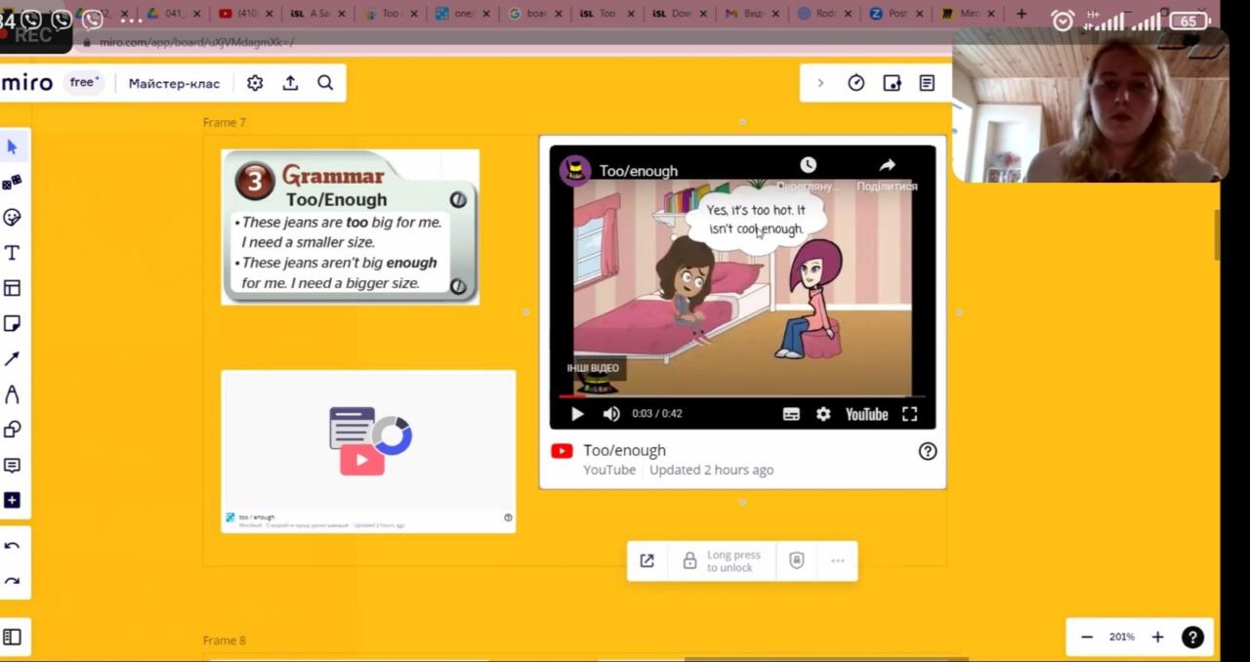Open the Miro help button
The height and width of the screenshot is (662, 1250).
[x=1192, y=637]
